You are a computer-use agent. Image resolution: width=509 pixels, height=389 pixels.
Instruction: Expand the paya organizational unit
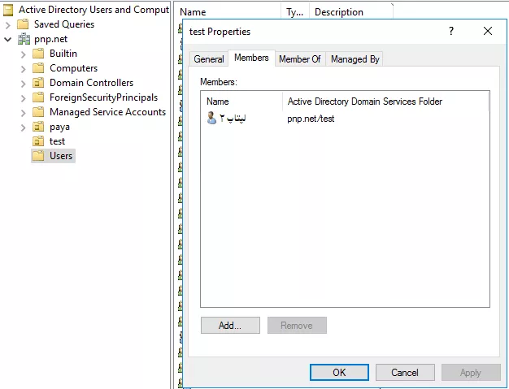click(x=23, y=128)
